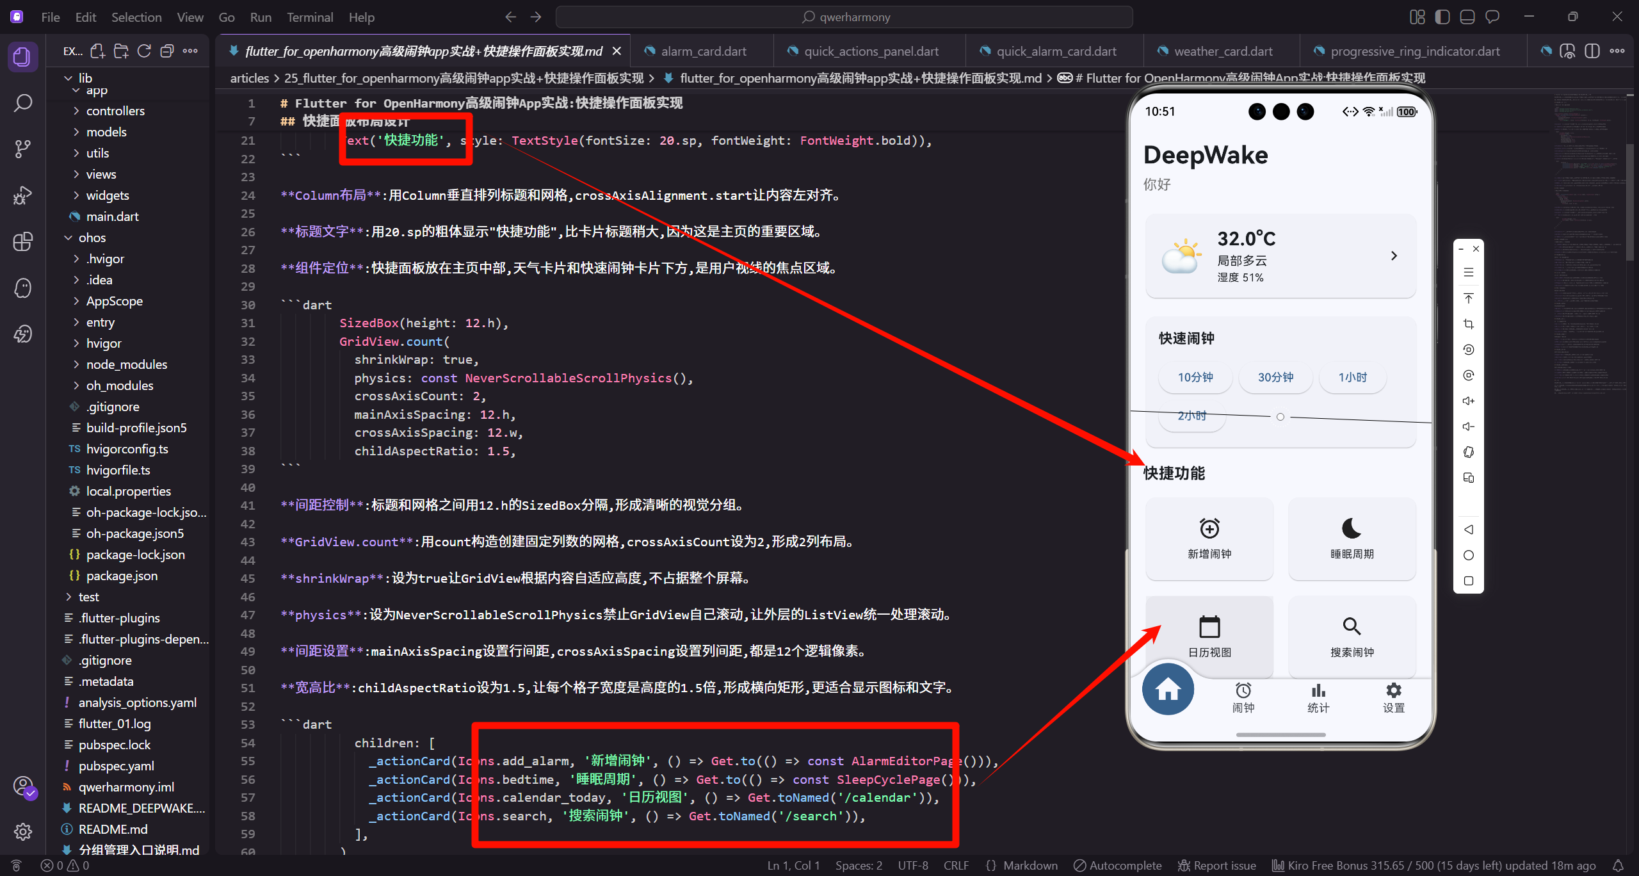The height and width of the screenshot is (876, 1639).
Task: Toggle the bottom panel layout icon
Action: click(1467, 17)
